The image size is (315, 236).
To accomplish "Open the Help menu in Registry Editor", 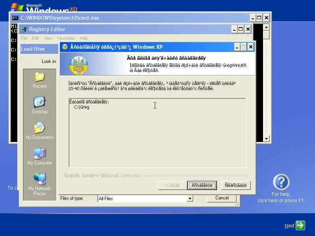I will coord(83,38).
